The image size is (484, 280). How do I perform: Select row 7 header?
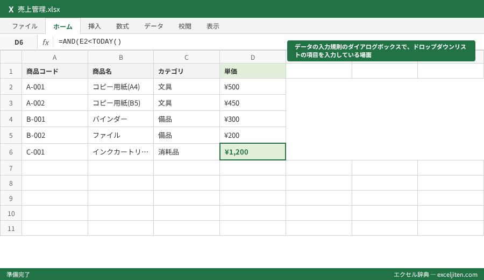(x=11, y=168)
